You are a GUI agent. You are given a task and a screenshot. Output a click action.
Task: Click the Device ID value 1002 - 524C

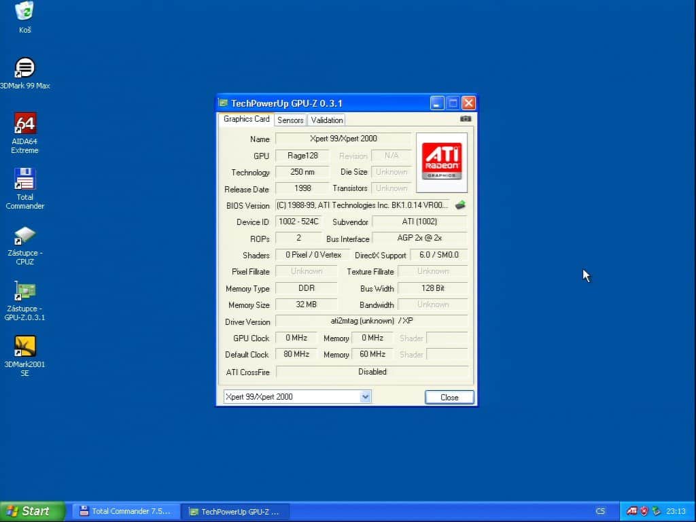tap(299, 222)
